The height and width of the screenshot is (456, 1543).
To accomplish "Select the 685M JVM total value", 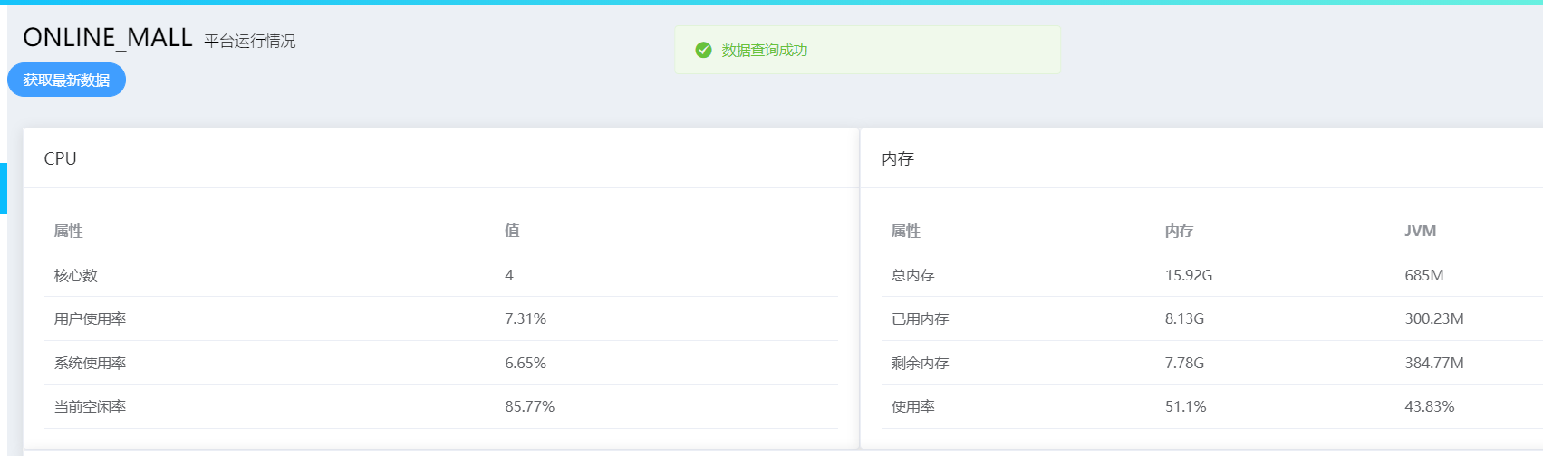I will (x=1424, y=275).
